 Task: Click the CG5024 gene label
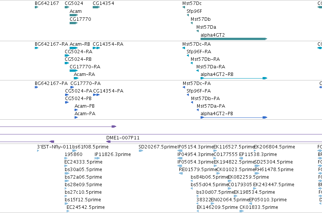click(74, 3)
